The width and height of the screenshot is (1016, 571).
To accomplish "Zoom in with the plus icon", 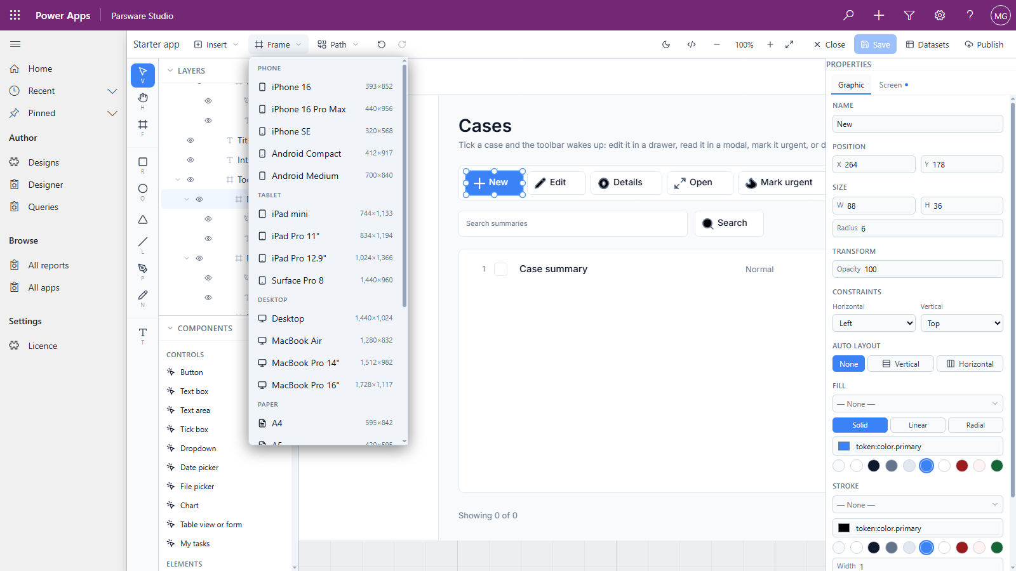I will click(770, 44).
